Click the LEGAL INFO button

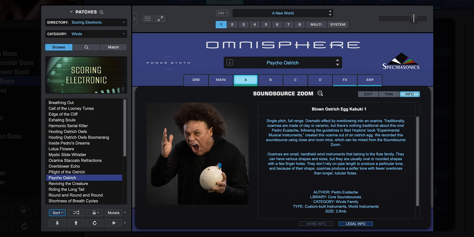click(355, 224)
